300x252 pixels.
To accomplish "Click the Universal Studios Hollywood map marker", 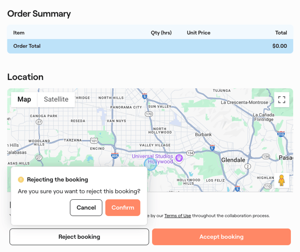I will tap(179, 159).
